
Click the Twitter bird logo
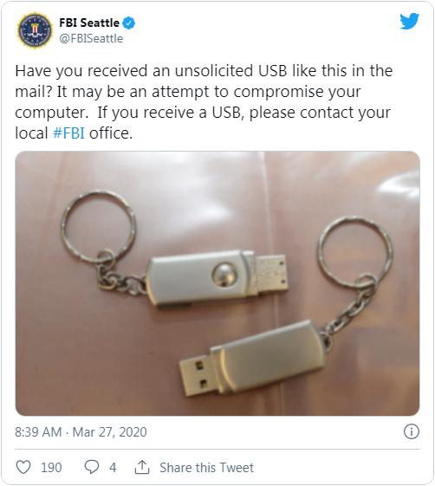(409, 21)
